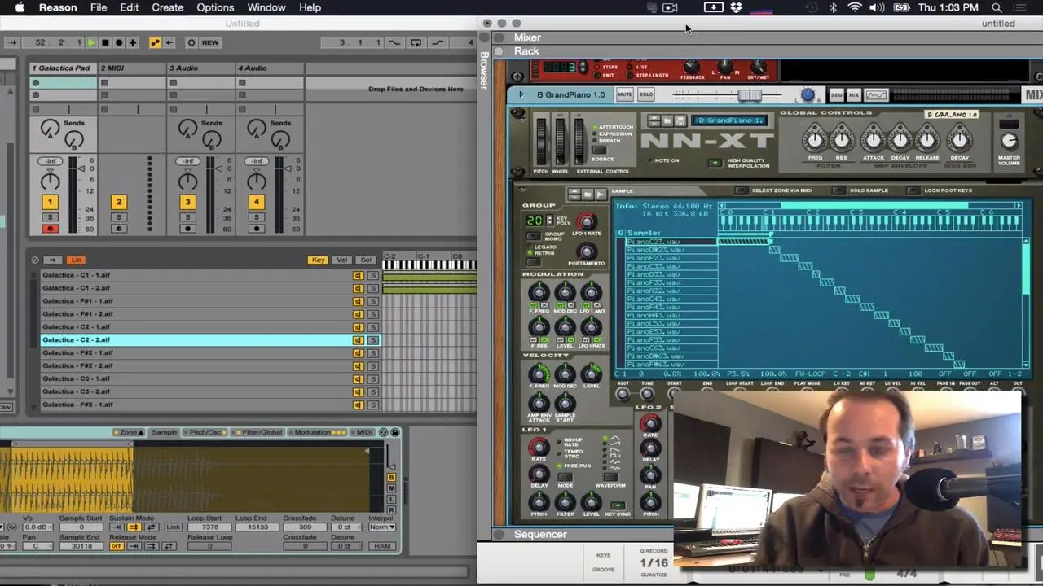This screenshot has width=1043, height=586.
Task: Click the Spotlight search icon in menu bar
Action: coord(997,7)
